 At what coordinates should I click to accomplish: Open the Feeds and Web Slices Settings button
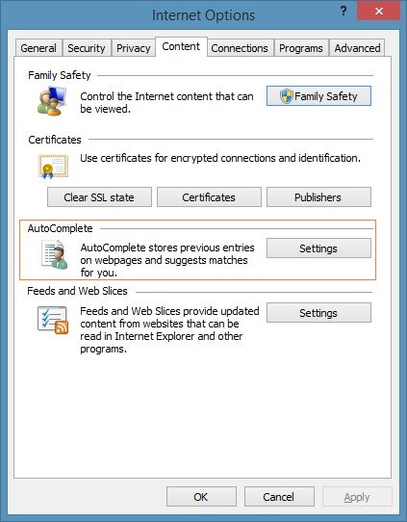[x=318, y=313]
